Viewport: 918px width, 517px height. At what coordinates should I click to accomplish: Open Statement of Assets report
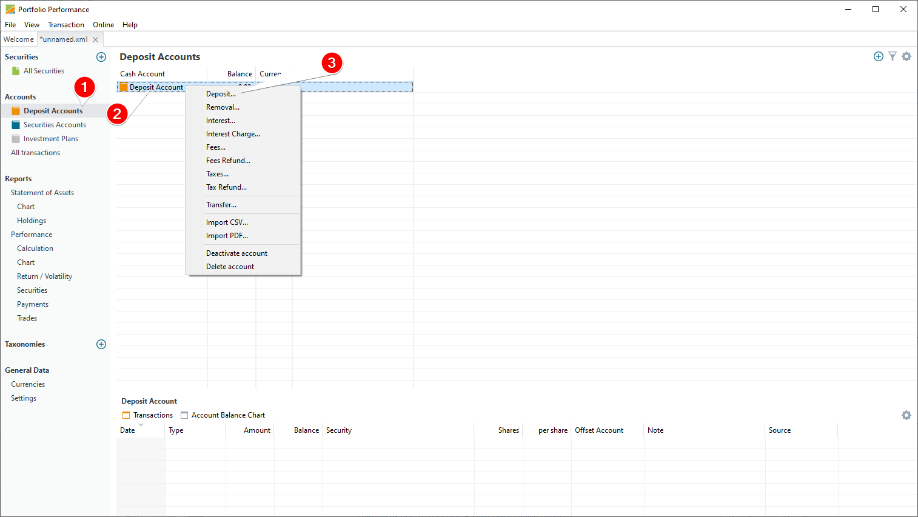click(42, 193)
